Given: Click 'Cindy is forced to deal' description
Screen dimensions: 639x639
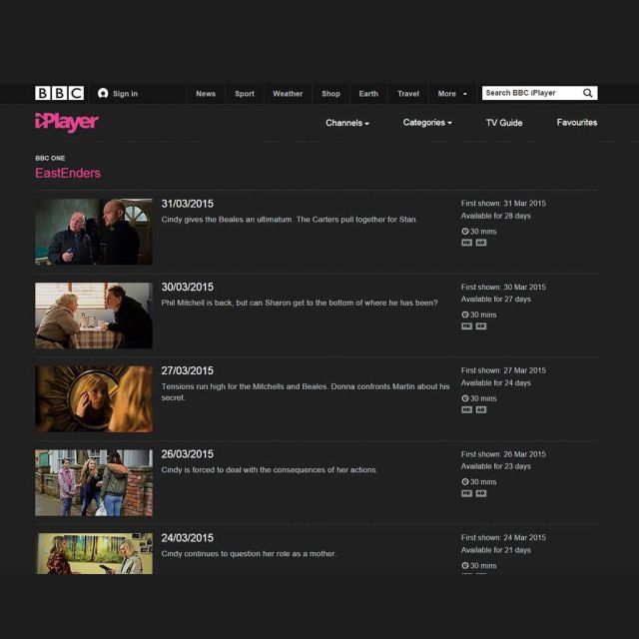Looking at the screenshot, I should [x=269, y=470].
